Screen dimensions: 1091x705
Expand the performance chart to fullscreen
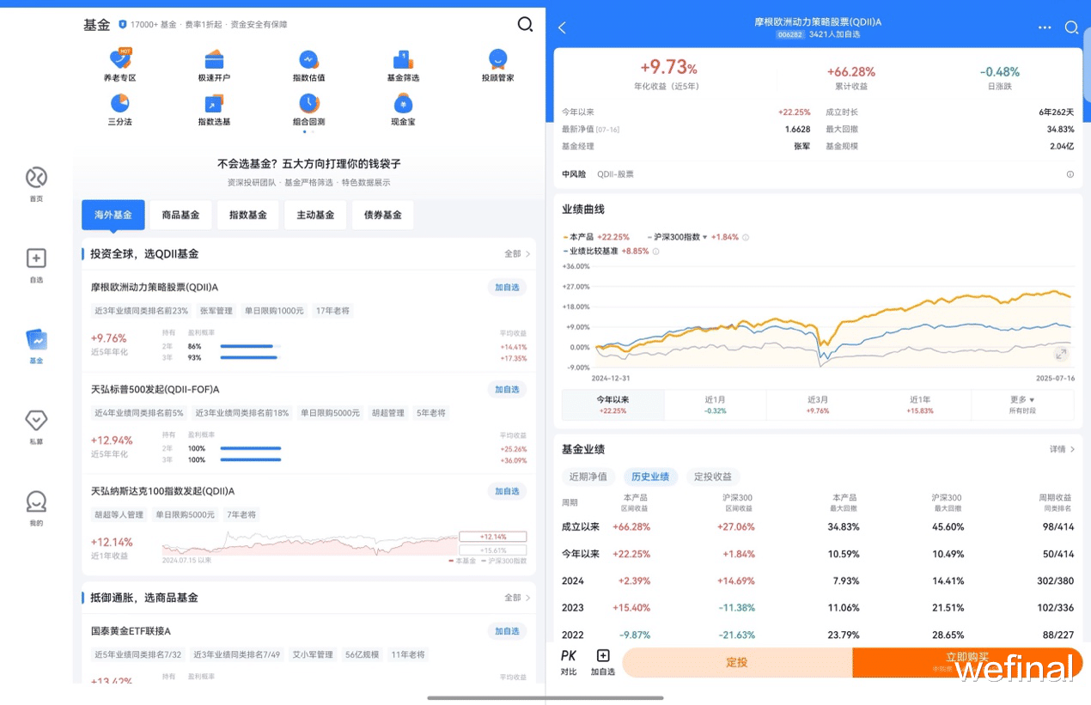(x=1062, y=354)
